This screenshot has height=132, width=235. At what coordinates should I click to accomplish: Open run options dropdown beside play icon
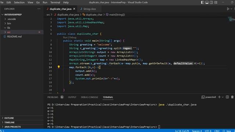231,9
